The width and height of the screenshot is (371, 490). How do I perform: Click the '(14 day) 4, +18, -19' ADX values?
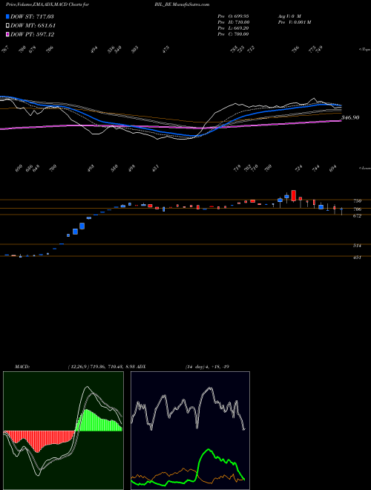207,366
